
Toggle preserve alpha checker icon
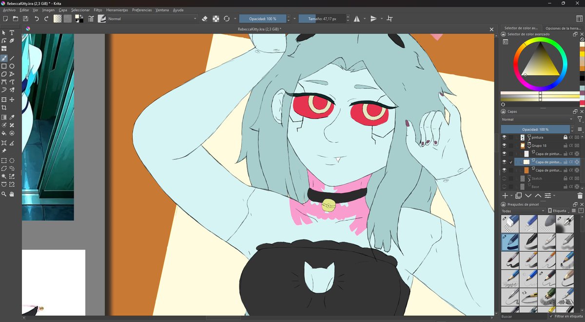(215, 19)
